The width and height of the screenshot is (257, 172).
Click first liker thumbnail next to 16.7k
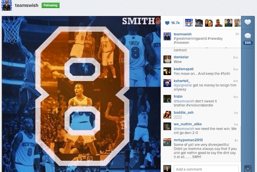[189, 23]
